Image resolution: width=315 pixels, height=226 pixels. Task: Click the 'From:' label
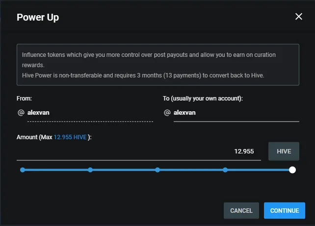[x=24, y=99]
